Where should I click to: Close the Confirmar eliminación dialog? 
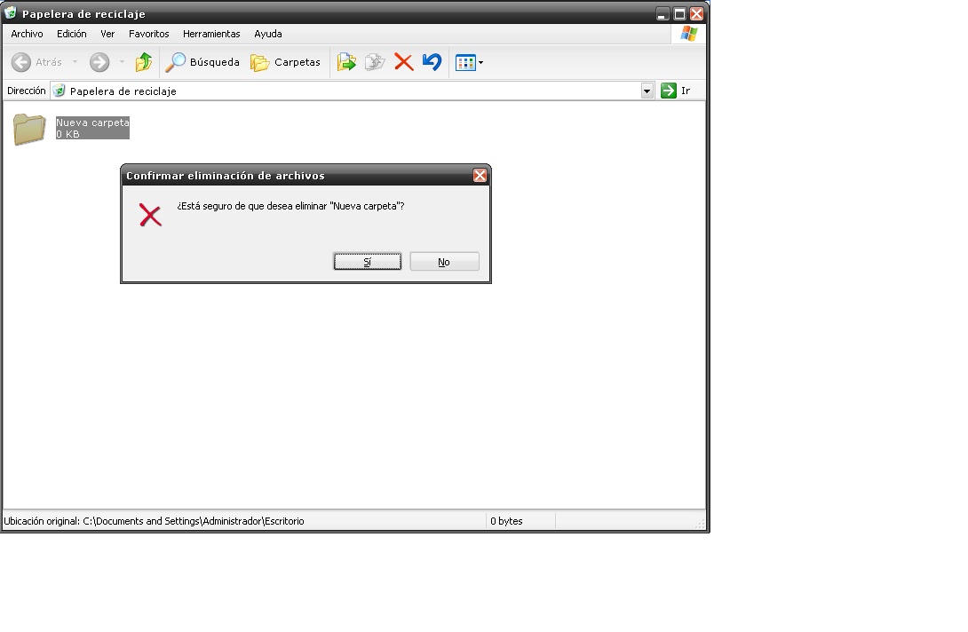point(480,175)
